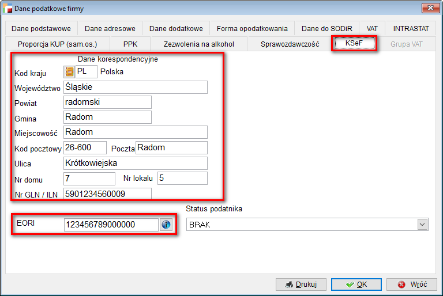Confirm with the OK button
443x296 pixels.
point(356,284)
